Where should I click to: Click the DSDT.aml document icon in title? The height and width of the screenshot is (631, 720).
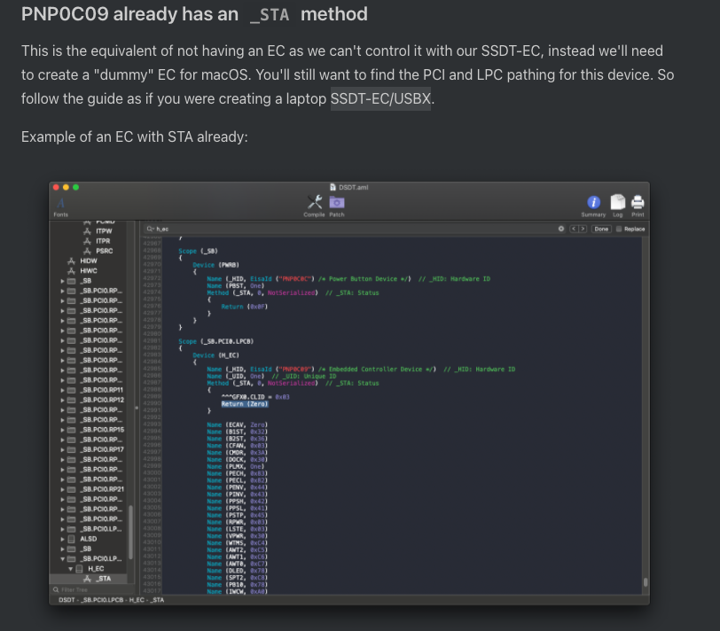pos(333,187)
